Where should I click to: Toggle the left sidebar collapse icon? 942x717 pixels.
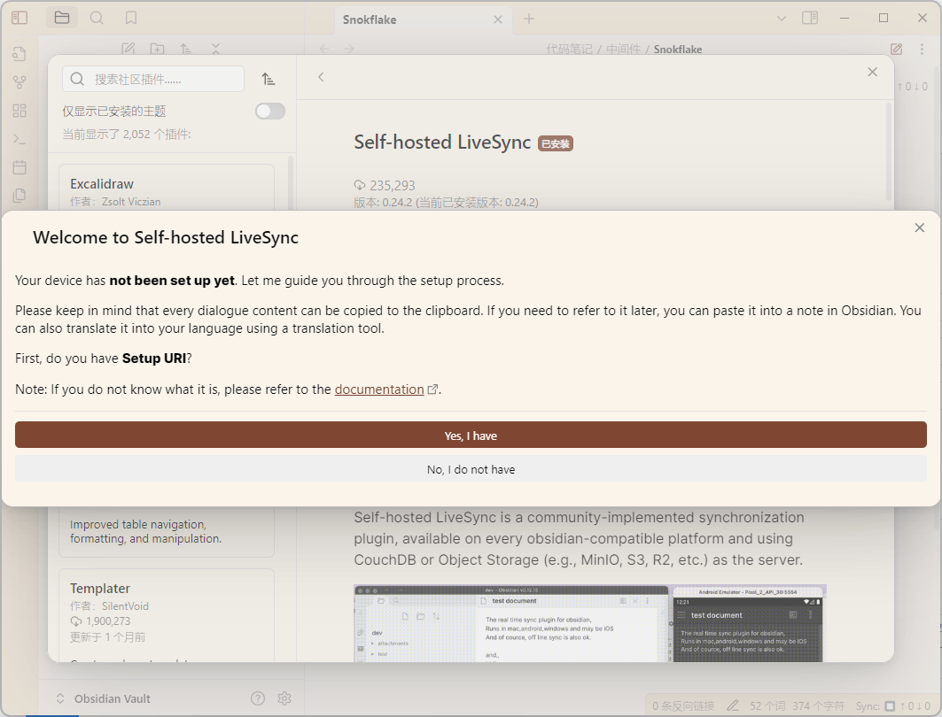[19, 18]
